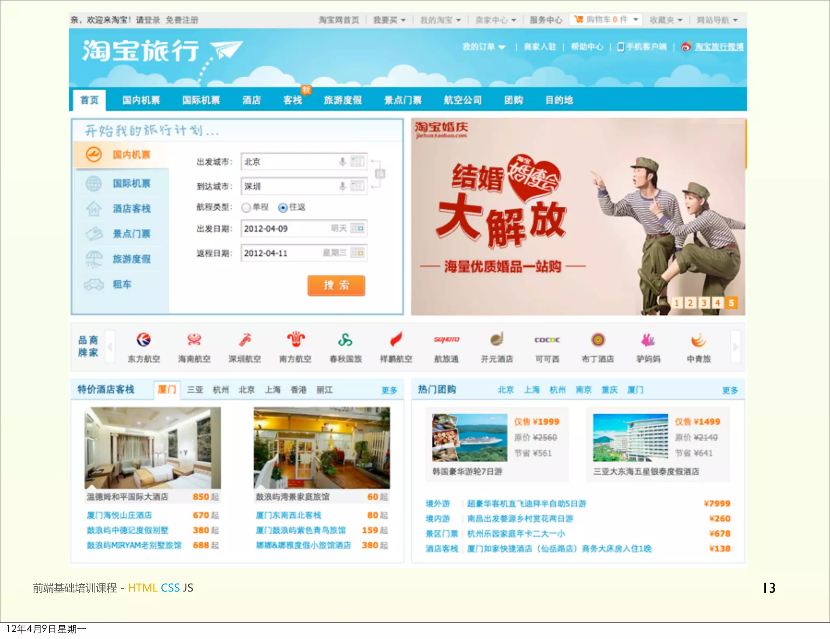Viewport: 830px width, 639px height.
Task: Filter 热门团购 by 上海
Action: click(x=531, y=390)
